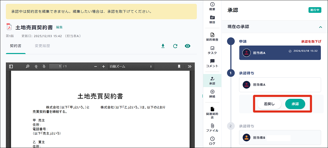The height and width of the screenshot is (148, 328).
Task: Open 契約審査 in the side menu
Action: [x=212, y=37]
